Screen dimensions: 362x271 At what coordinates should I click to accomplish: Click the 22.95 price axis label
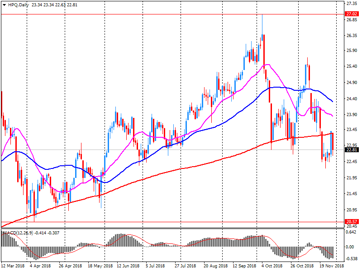(x=352, y=145)
